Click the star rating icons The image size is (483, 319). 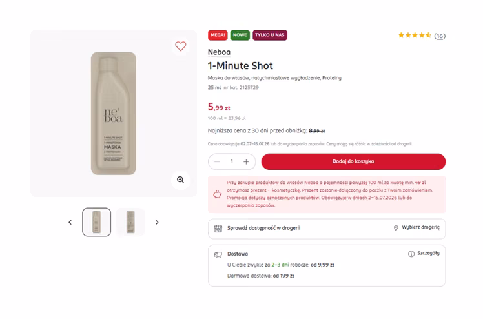click(x=415, y=35)
